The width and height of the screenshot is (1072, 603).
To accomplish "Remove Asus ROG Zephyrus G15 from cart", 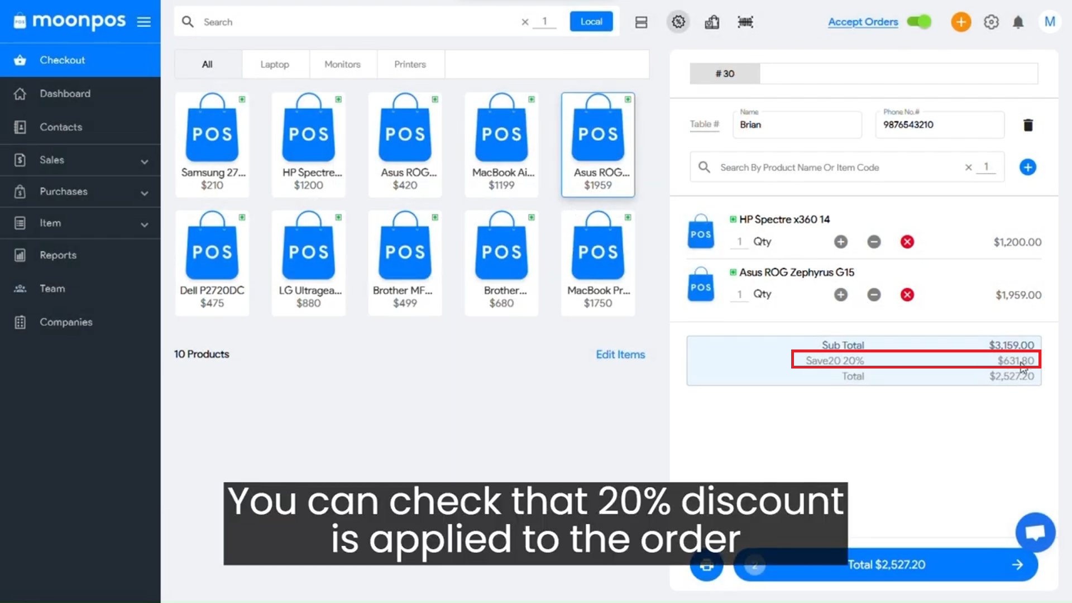I will click(907, 295).
